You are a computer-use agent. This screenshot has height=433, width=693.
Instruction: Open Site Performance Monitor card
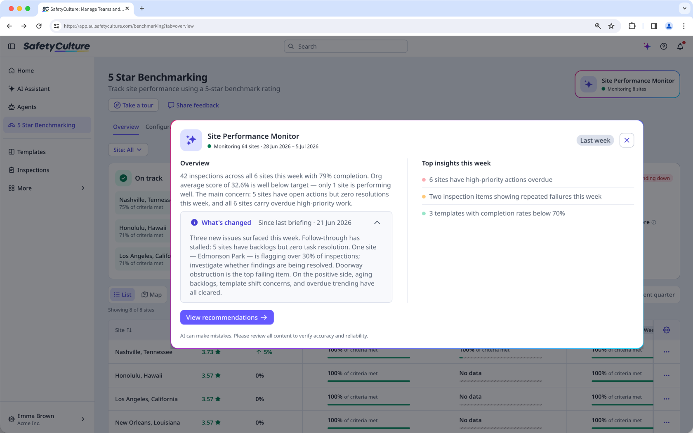tap(627, 84)
